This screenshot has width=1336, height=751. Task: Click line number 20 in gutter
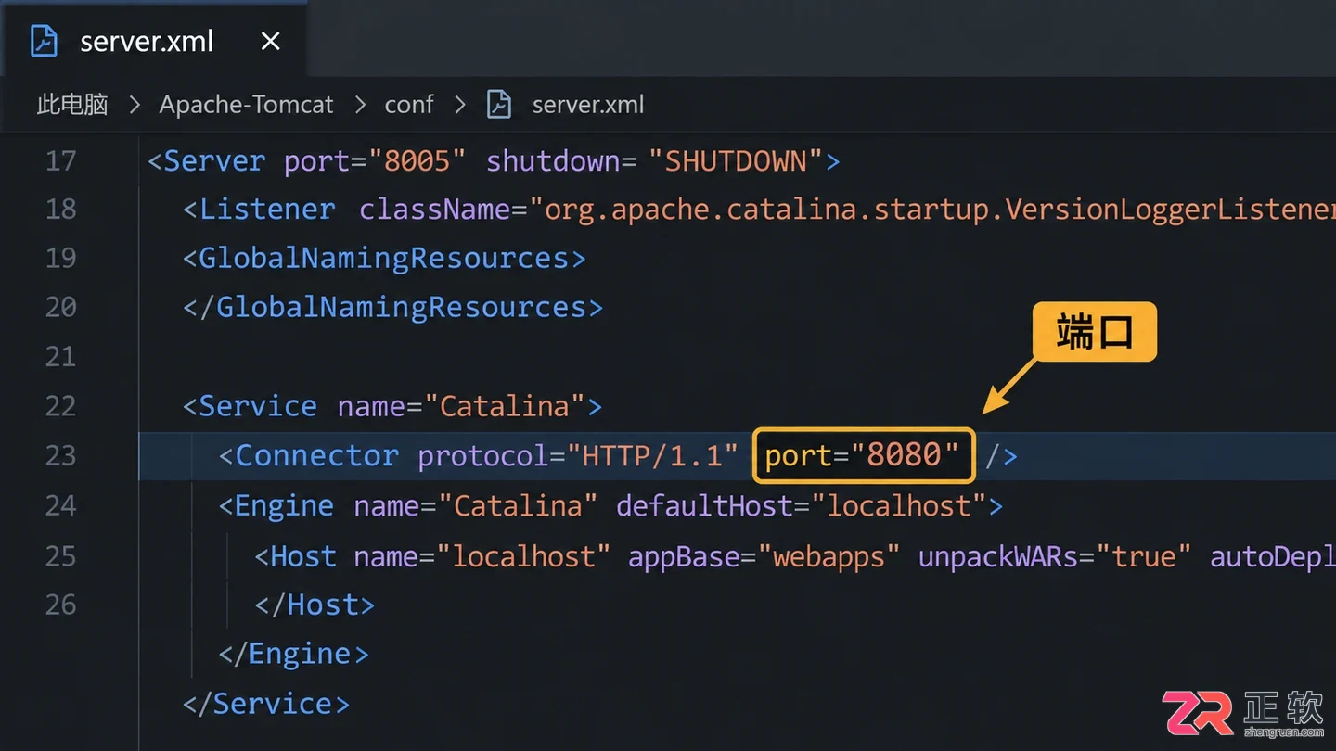coord(60,307)
